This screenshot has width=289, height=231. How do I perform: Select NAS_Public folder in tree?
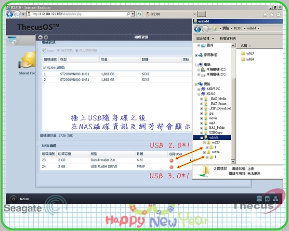(217, 128)
